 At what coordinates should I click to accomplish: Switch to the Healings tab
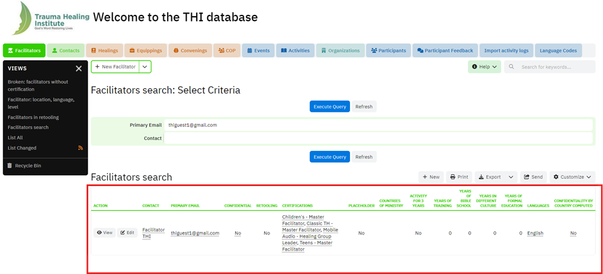click(x=105, y=51)
